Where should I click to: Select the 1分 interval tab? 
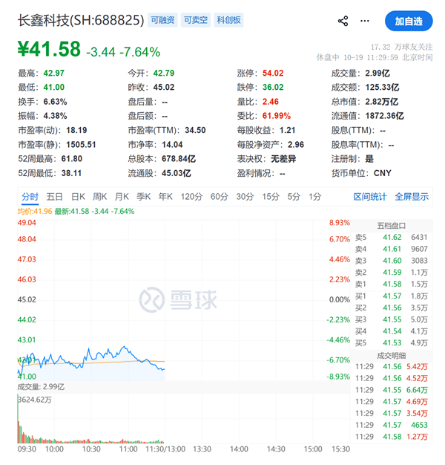click(314, 197)
